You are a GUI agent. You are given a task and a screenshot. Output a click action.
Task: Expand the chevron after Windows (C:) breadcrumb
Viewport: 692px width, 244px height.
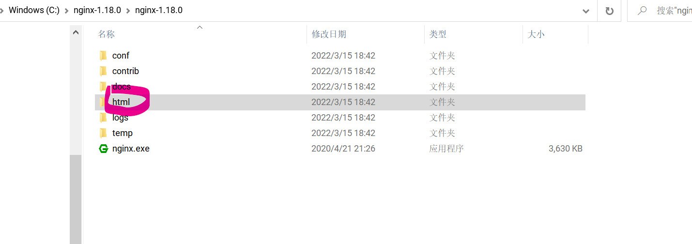tap(67, 10)
